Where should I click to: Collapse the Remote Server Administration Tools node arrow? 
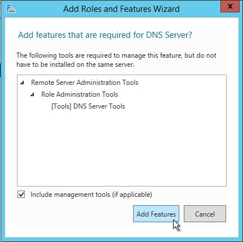22,83
